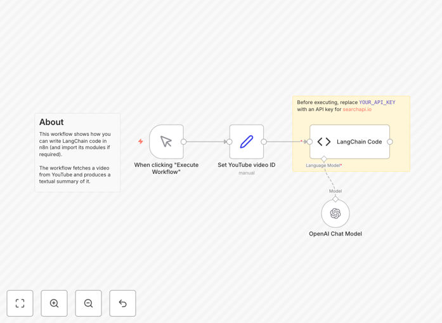Zoom in on the workflow canvas
Viewport: 442px width, 323px height.
point(54,303)
